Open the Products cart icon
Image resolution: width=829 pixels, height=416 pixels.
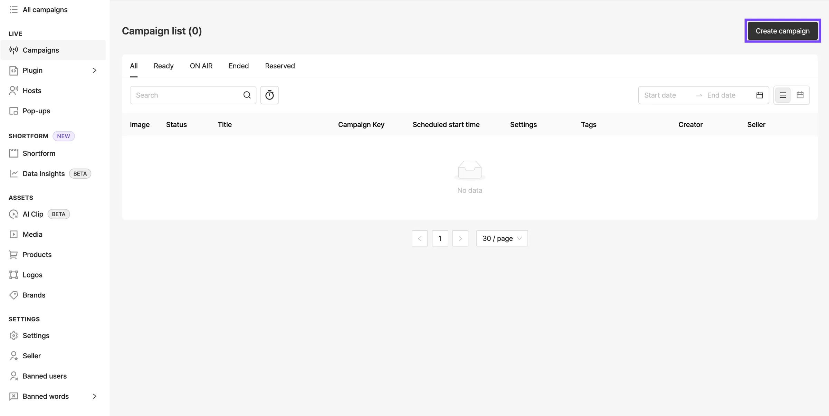[x=13, y=255]
